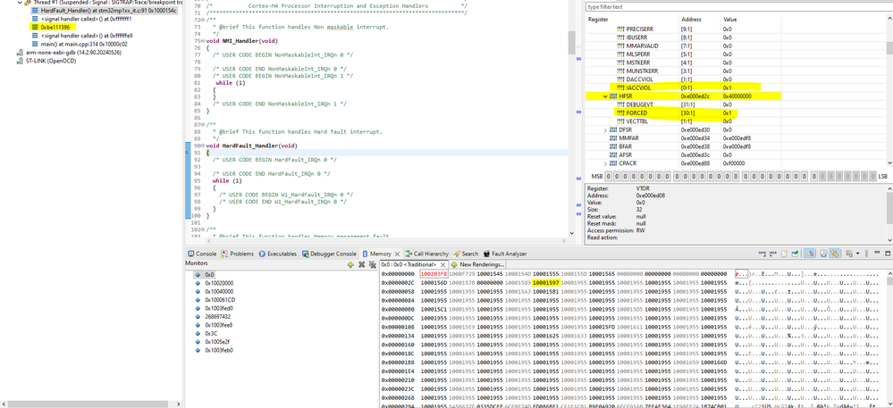
Task: Select the 0x10020000 memory monitor
Action: coord(221,282)
